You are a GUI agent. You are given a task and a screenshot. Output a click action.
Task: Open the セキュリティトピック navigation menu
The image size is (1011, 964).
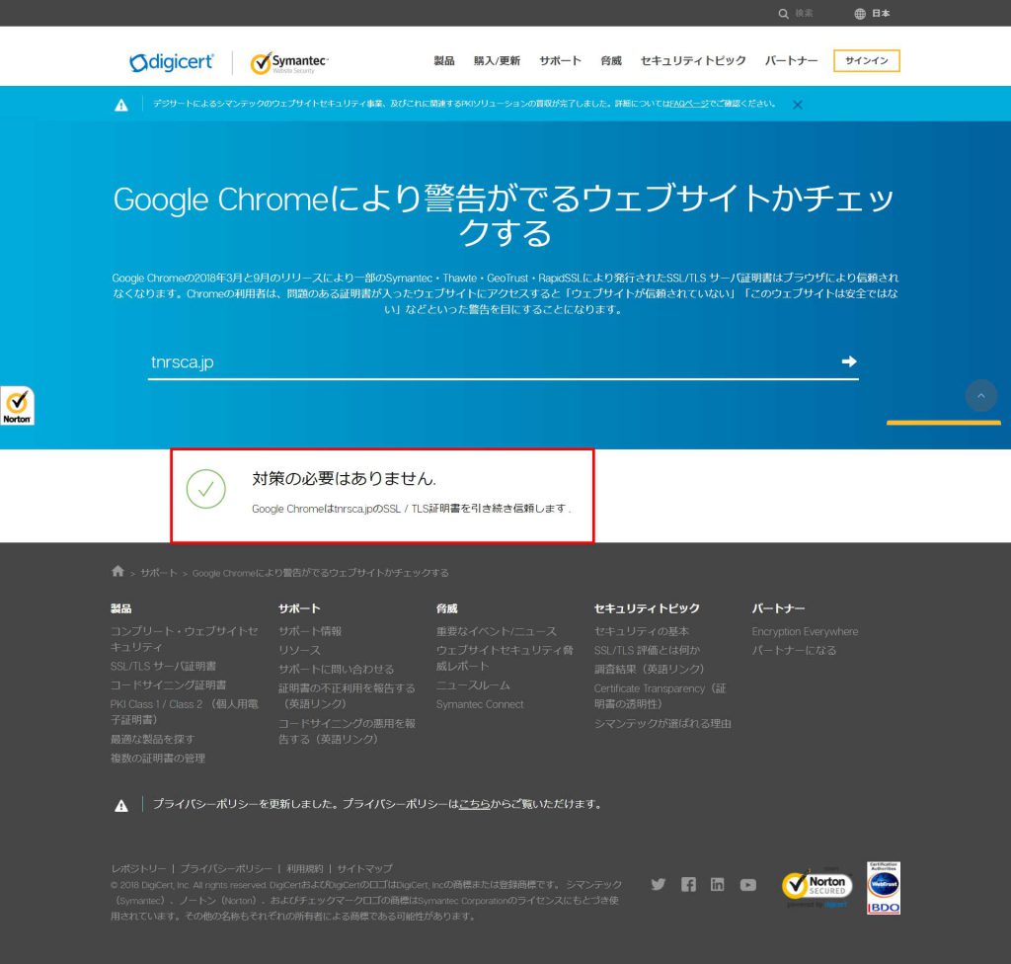pos(693,60)
